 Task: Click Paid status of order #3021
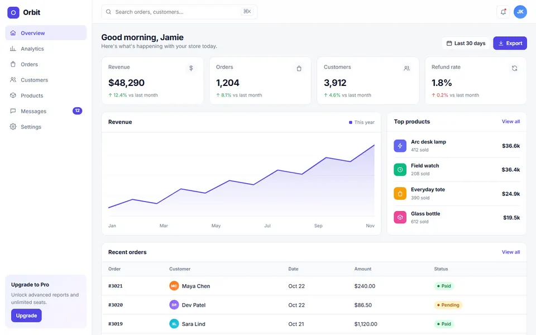tap(444, 286)
